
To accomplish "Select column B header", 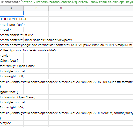I will 36,8.
